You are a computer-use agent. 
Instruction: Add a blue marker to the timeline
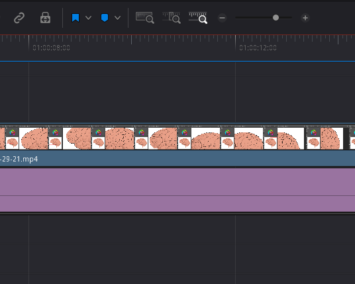click(105, 18)
